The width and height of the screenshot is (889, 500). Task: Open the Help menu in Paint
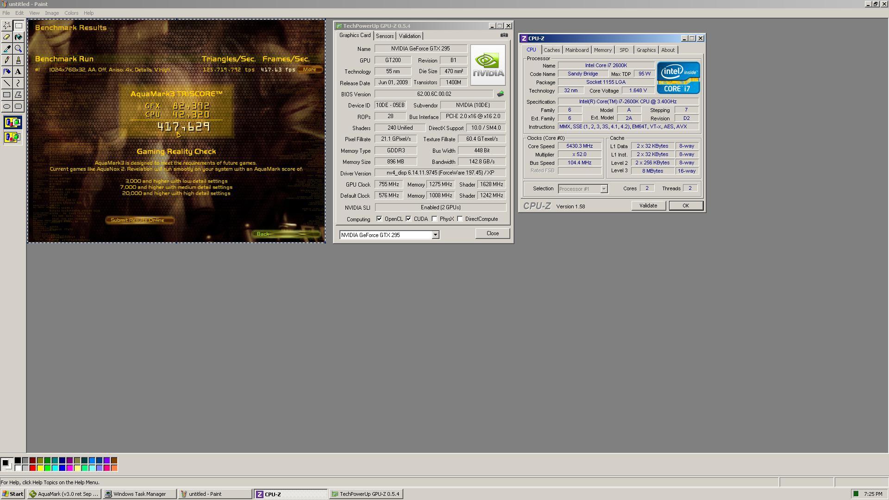coord(88,13)
